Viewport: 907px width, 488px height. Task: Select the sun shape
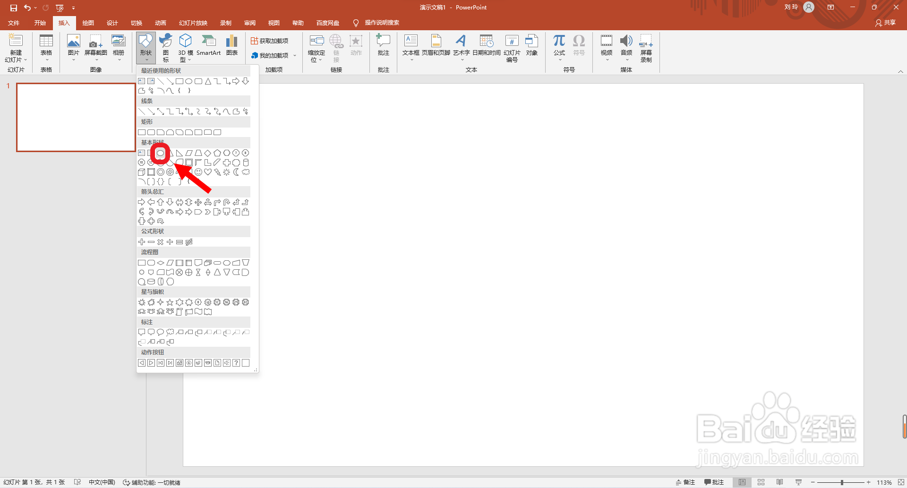pos(227,172)
